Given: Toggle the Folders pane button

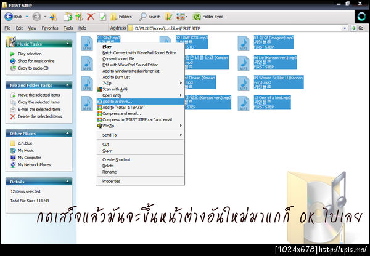Looking at the screenshot, I should click(121, 17).
